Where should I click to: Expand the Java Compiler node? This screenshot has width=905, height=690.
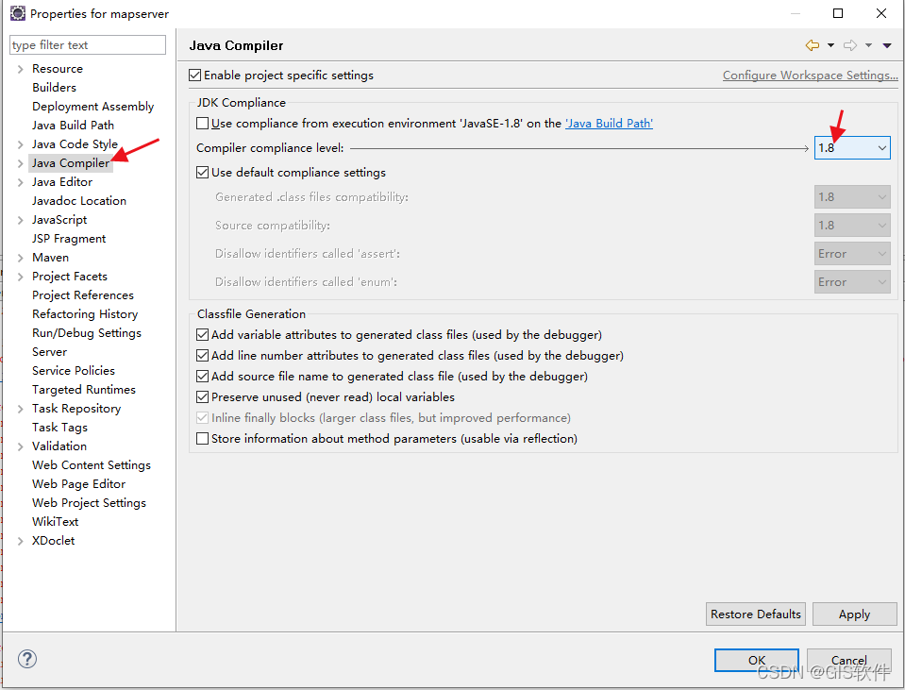pyautogui.click(x=20, y=163)
